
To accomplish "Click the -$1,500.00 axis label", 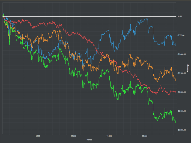I will (181, 73).
